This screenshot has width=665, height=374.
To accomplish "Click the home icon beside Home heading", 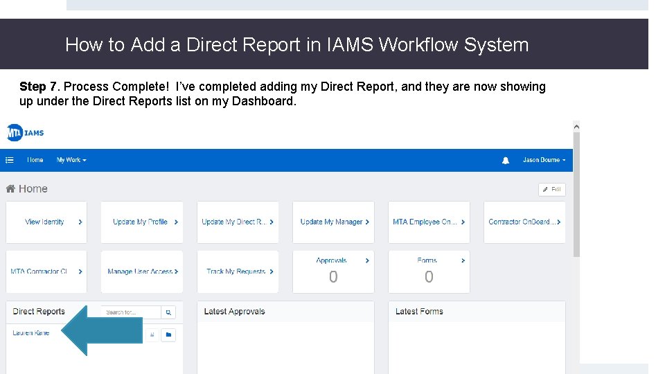I will point(10,188).
